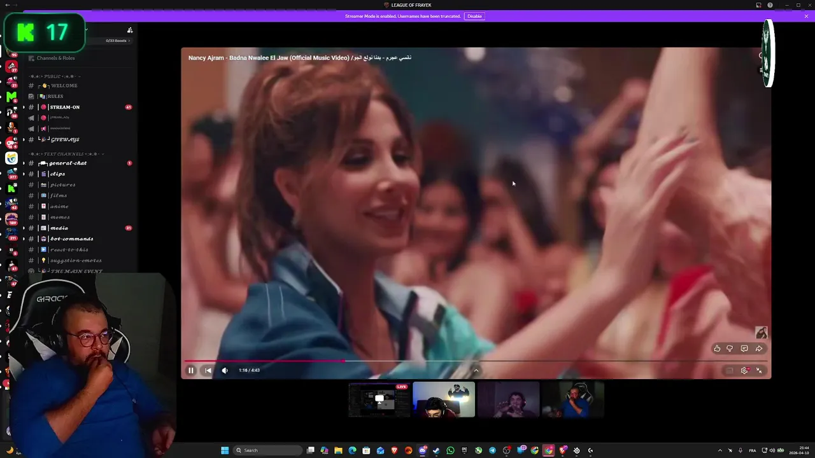This screenshot has height=458, width=815.
Task: Click the Nancy Ajram video title
Action: pos(299,57)
